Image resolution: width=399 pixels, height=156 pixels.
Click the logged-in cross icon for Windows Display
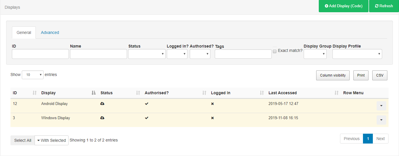[212, 118]
